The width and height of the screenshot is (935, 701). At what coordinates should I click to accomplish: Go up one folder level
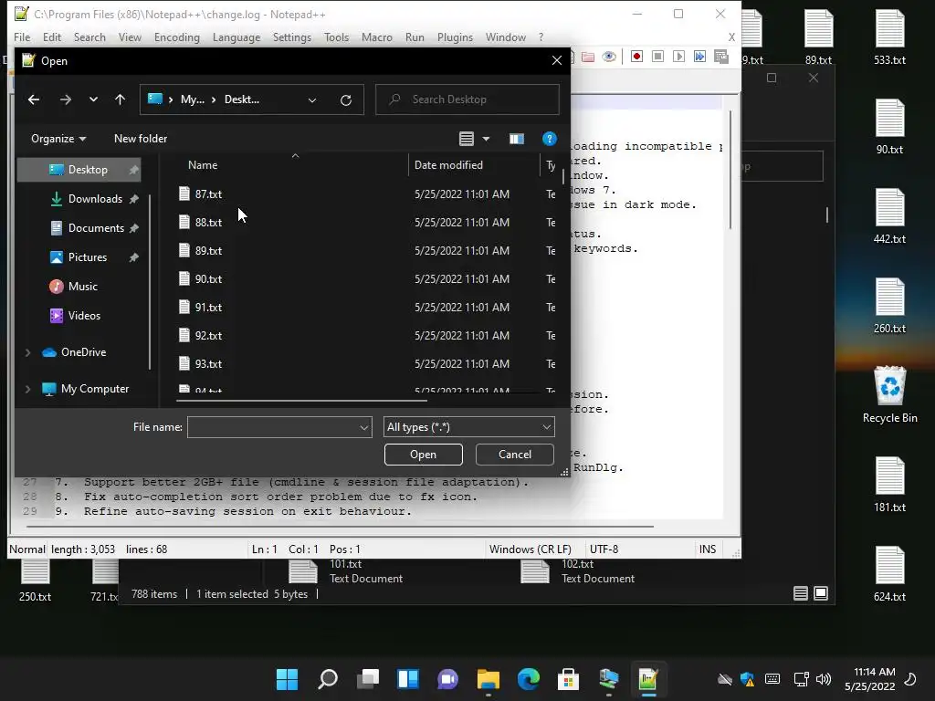tap(120, 99)
